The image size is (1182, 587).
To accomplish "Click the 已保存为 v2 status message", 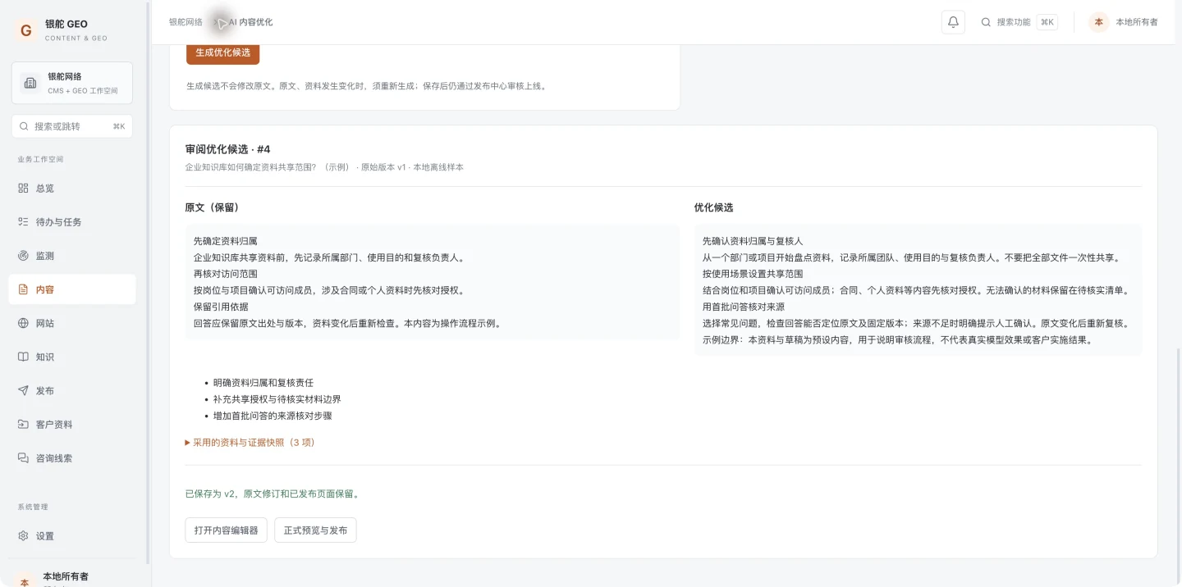I will [273, 494].
